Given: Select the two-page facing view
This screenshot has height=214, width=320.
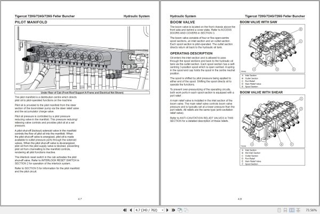Looking at the screenshot, I should pos(292,210).
